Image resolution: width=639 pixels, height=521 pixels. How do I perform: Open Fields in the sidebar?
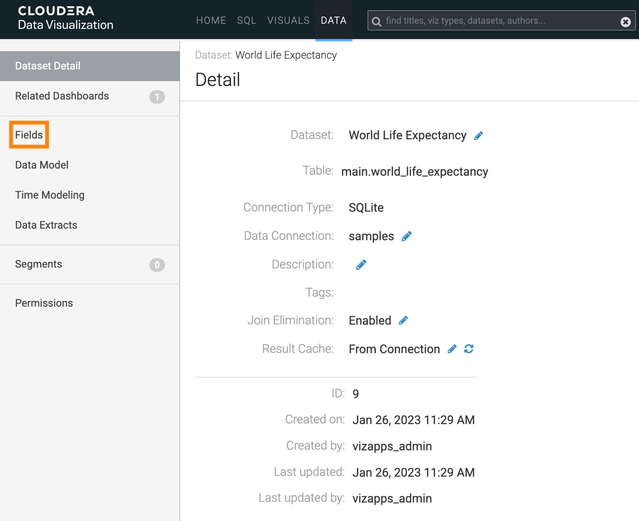coord(29,135)
